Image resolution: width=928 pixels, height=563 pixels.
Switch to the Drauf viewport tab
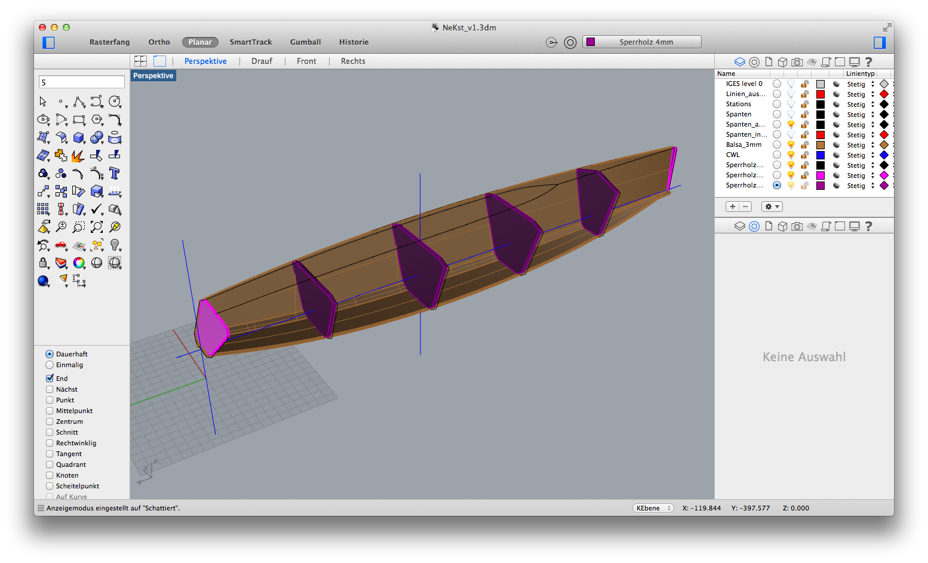(x=262, y=61)
